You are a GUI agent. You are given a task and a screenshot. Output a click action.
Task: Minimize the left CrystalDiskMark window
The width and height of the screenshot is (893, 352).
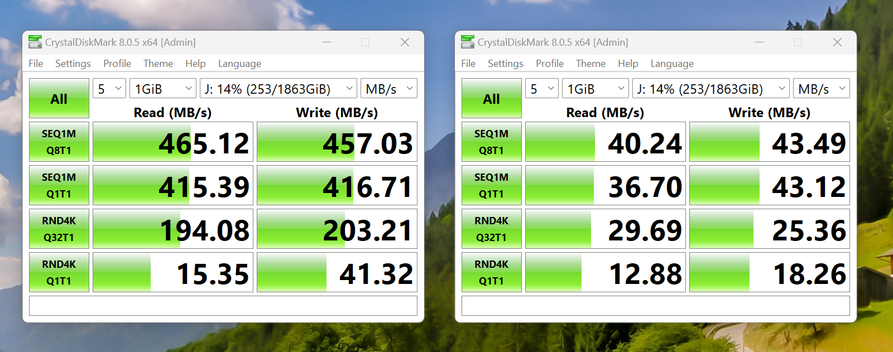[x=327, y=42]
